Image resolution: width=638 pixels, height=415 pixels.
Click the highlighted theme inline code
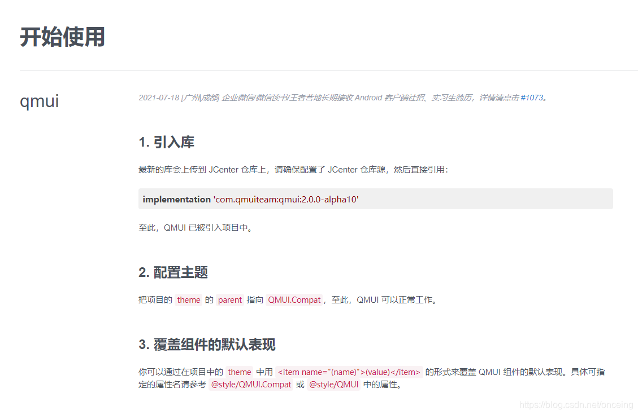pyautogui.click(x=189, y=300)
